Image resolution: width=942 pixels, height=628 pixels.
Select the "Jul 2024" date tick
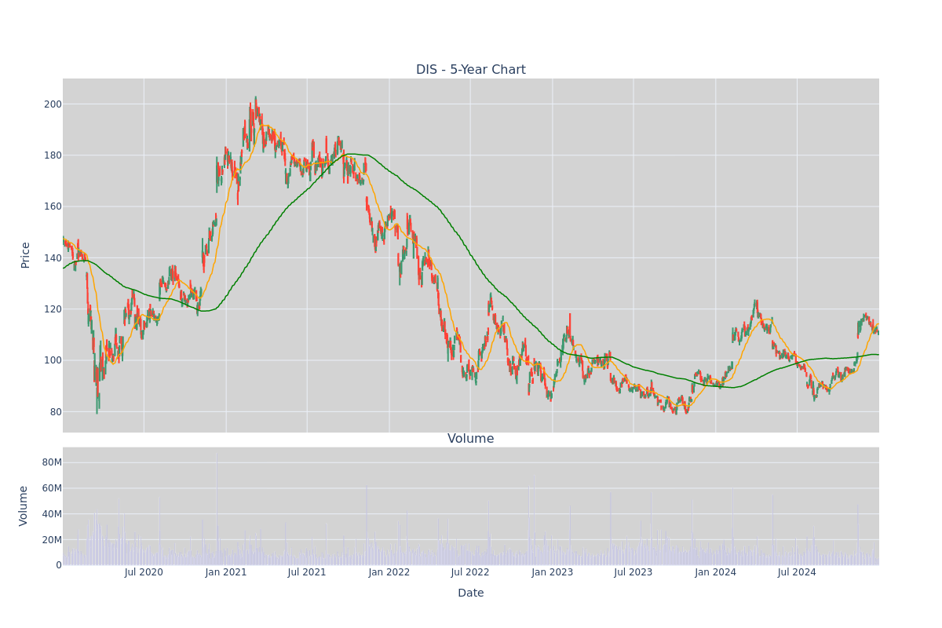tap(797, 572)
